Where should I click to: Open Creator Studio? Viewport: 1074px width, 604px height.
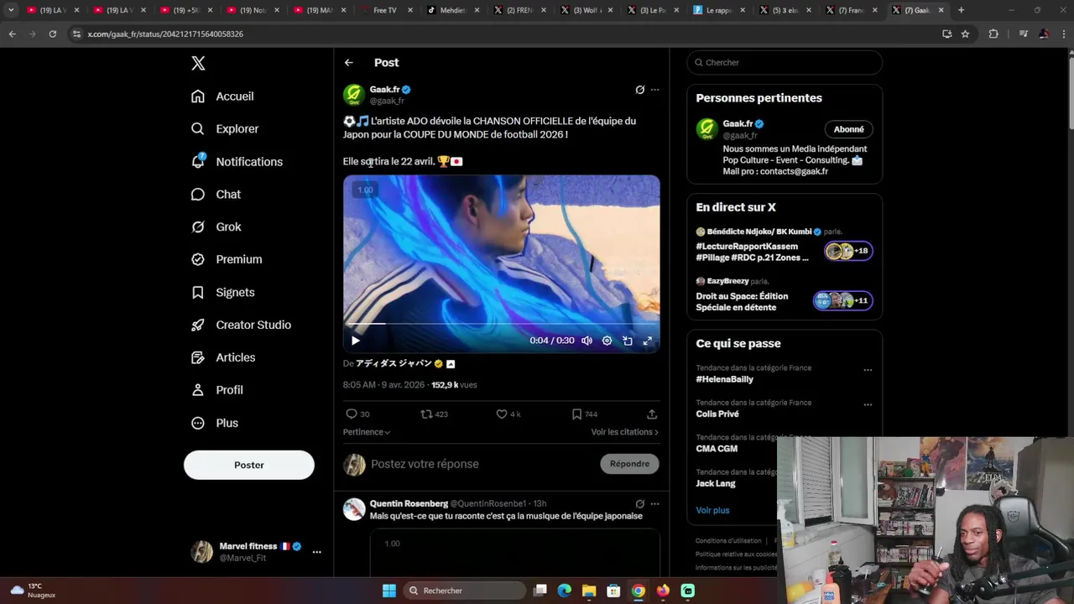(241, 325)
